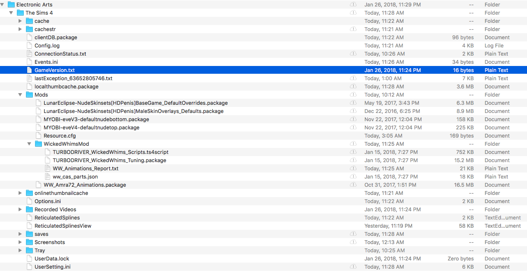Expand the saves folder triangle
Screen dimensions: 527x279
click(20, 234)
